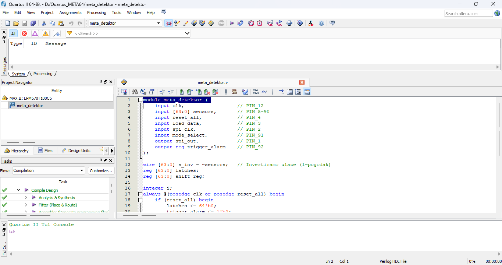Toggle the error messages filter
Image resolution: width=502 pixels, height=265 pixels.
tap(24, 33)
